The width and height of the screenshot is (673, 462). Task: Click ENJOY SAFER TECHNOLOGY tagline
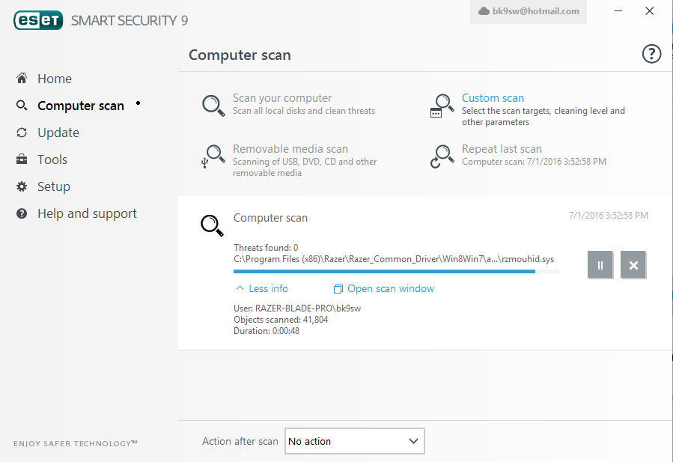pos(75,443)
